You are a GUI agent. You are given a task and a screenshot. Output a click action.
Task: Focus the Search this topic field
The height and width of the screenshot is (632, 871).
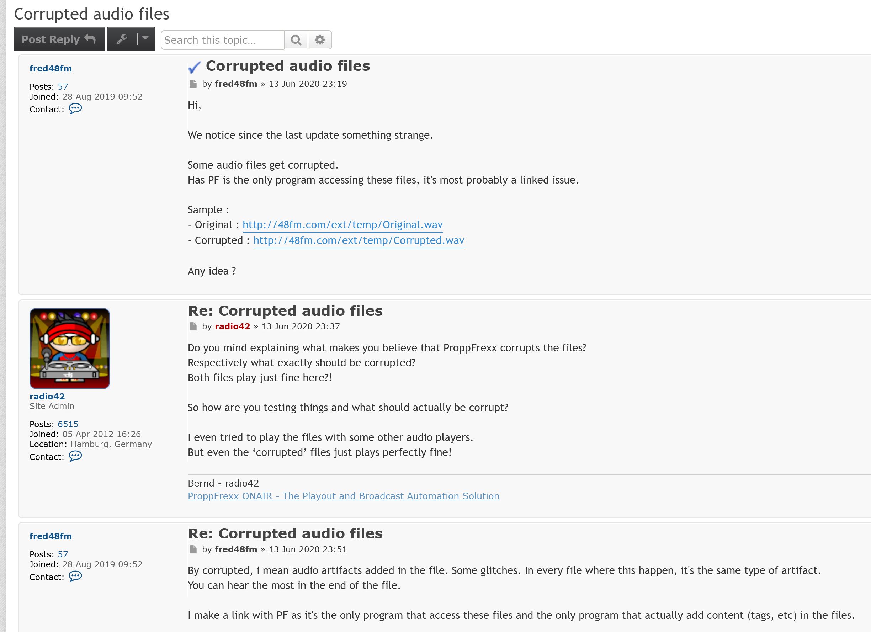coord(222,40)
